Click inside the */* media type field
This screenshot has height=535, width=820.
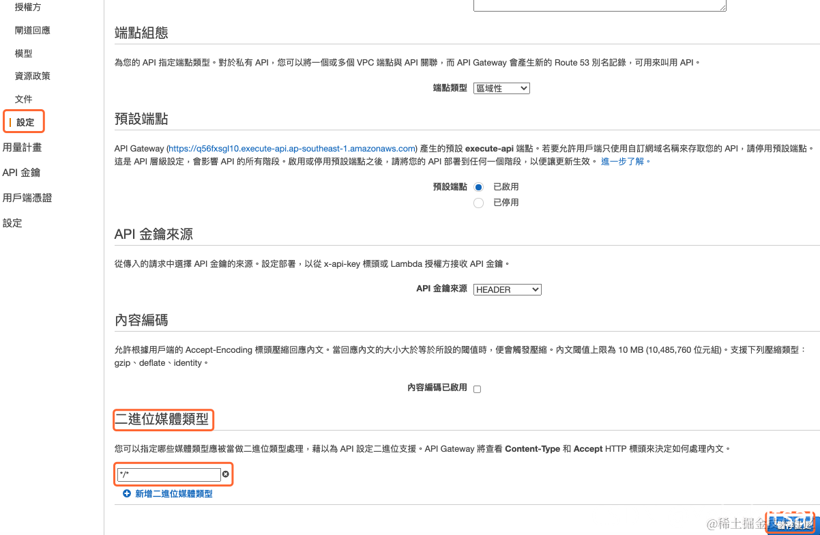tap(167, 474)
